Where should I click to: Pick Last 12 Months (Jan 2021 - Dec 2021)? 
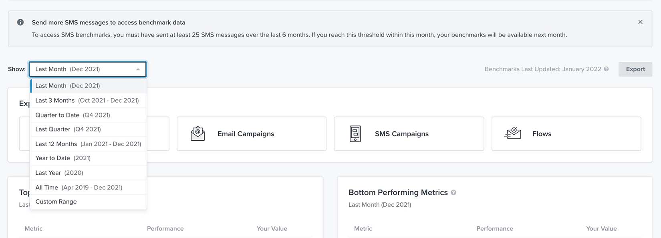point(88,143)
